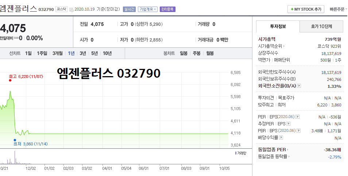Select the 3개월 line chart period
The height and width of the screenshot is (176, 348).
point(58,54)
